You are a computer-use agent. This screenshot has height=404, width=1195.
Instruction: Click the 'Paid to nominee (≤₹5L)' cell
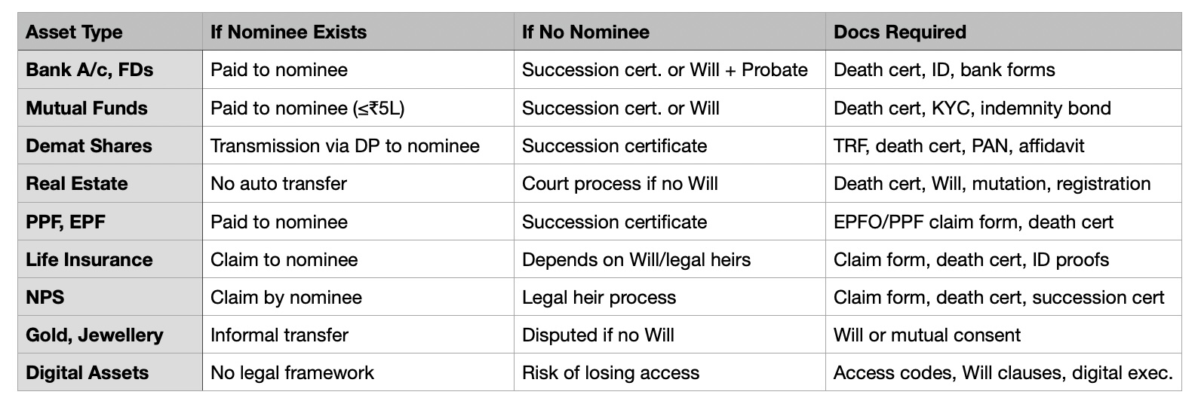[x=358, y=108]
